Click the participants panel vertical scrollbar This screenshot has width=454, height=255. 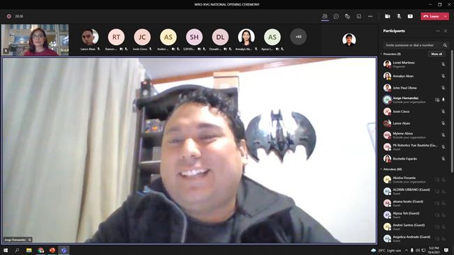coord(452,113)
